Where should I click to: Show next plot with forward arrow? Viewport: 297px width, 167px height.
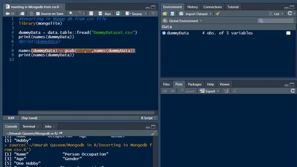click(173, 91)
